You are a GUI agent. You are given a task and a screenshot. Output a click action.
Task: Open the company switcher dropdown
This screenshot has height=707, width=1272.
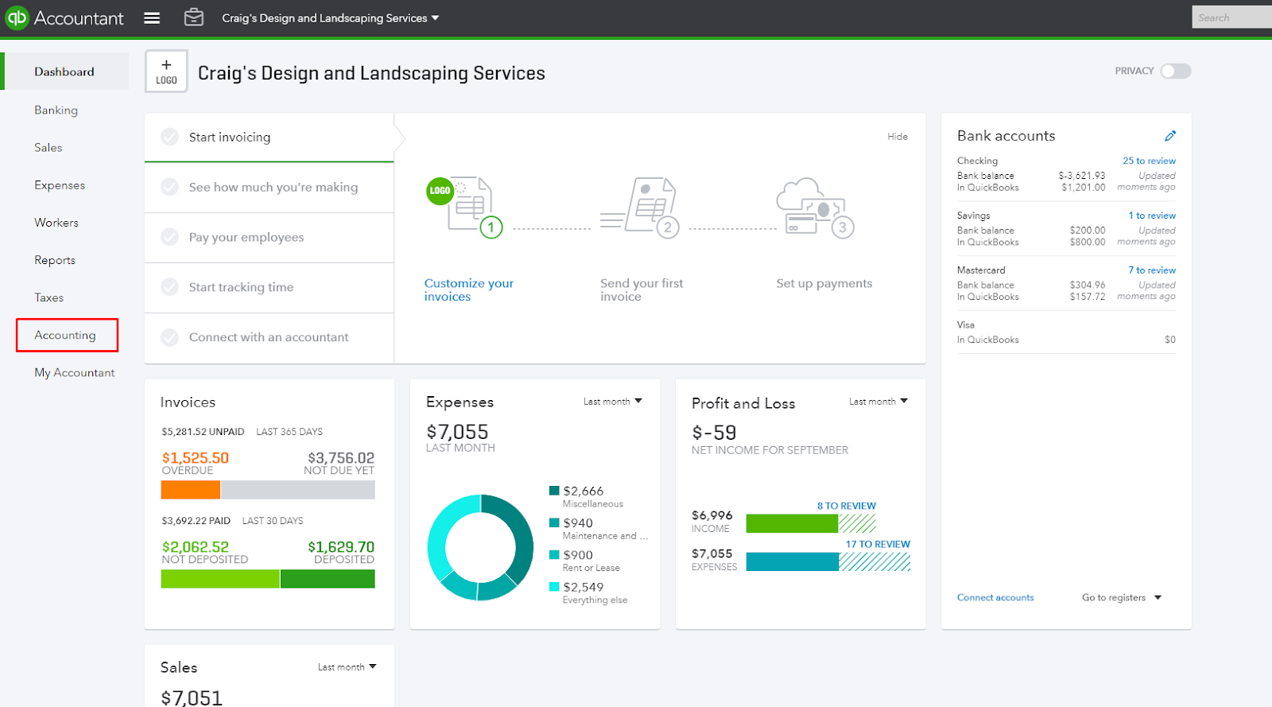click(x=330, y=18)
